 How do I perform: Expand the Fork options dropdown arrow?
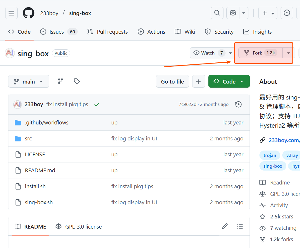point(288,53)
